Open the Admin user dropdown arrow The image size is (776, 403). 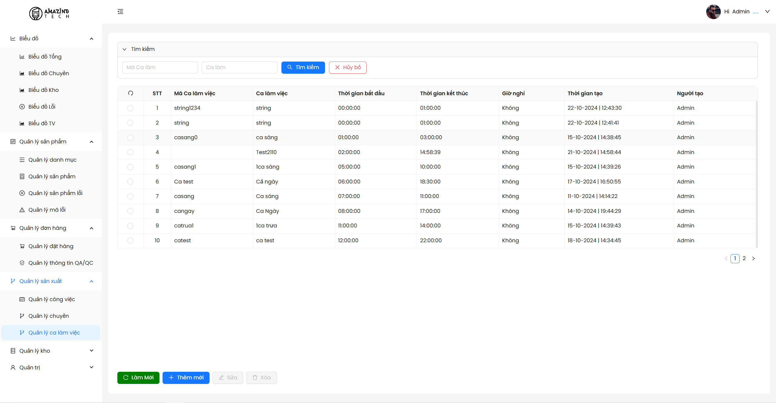click(x=767, y=12)
